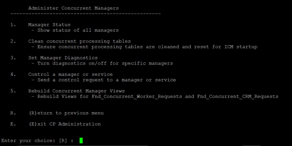Select "Control a manager or service" option
Image resolution: width=292 pixels, height=146 pixels.
tap(70, 74)
